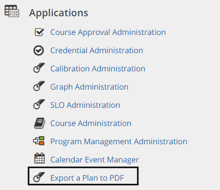This screenshot has width=220, height=190.
Task: Click the Calendar Event Manager calendar icon
Action: [39, 158]
